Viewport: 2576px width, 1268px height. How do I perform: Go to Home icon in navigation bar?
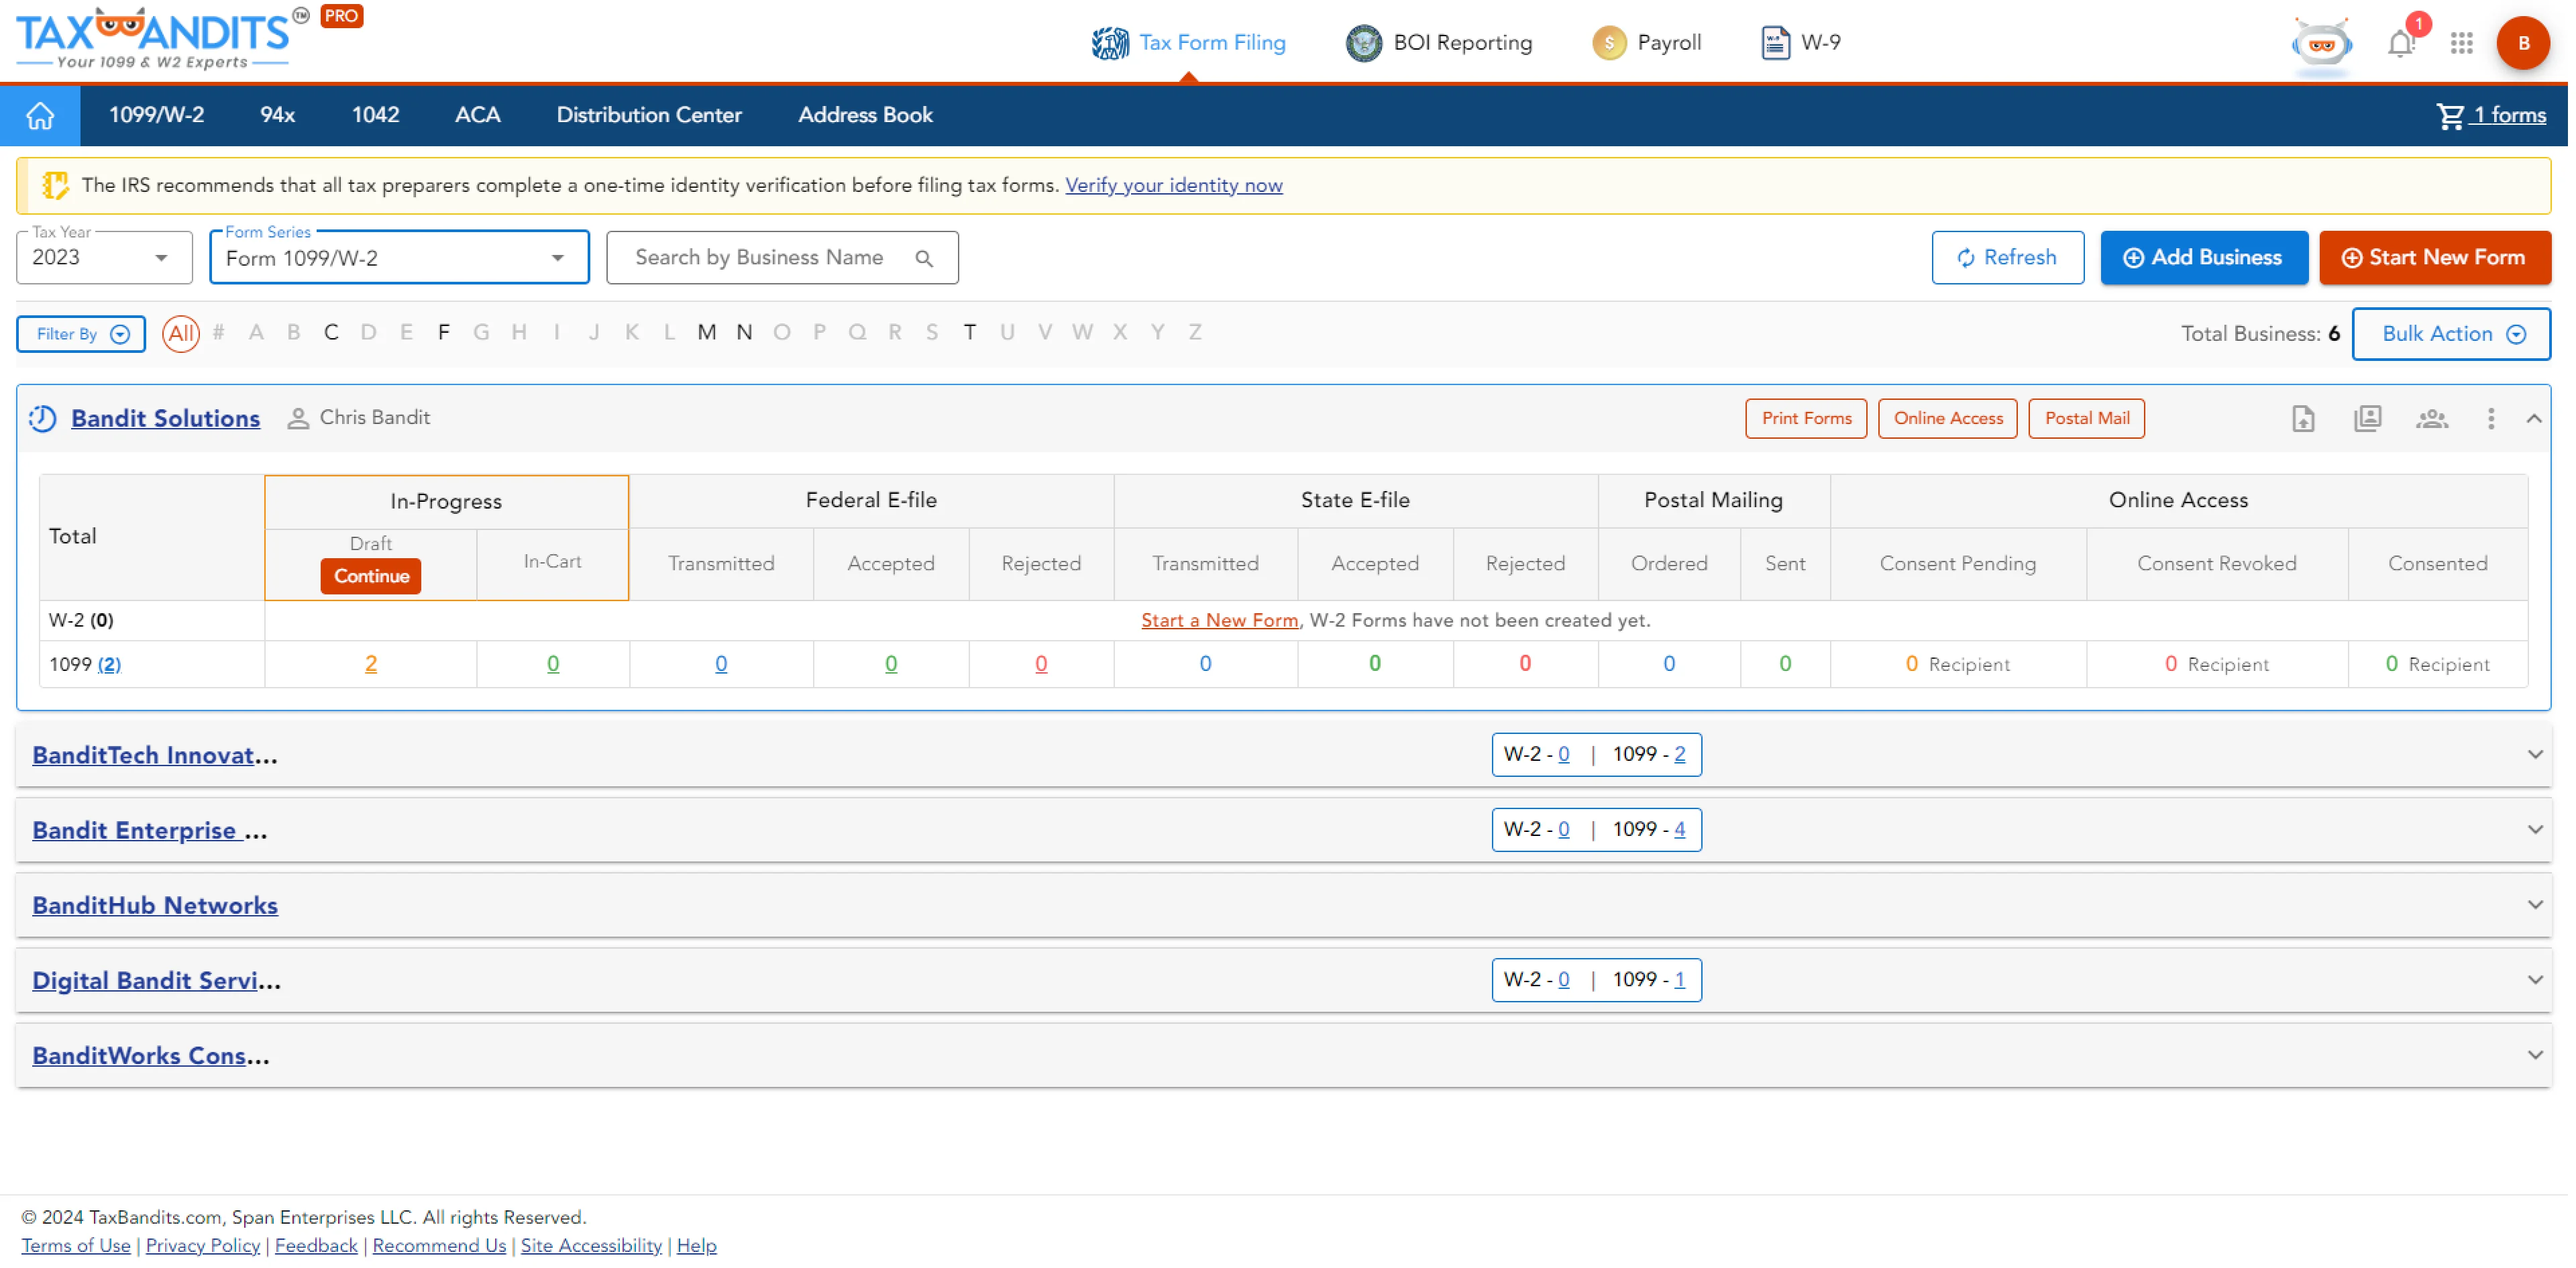pyautogui.click(x=40, y=115)
